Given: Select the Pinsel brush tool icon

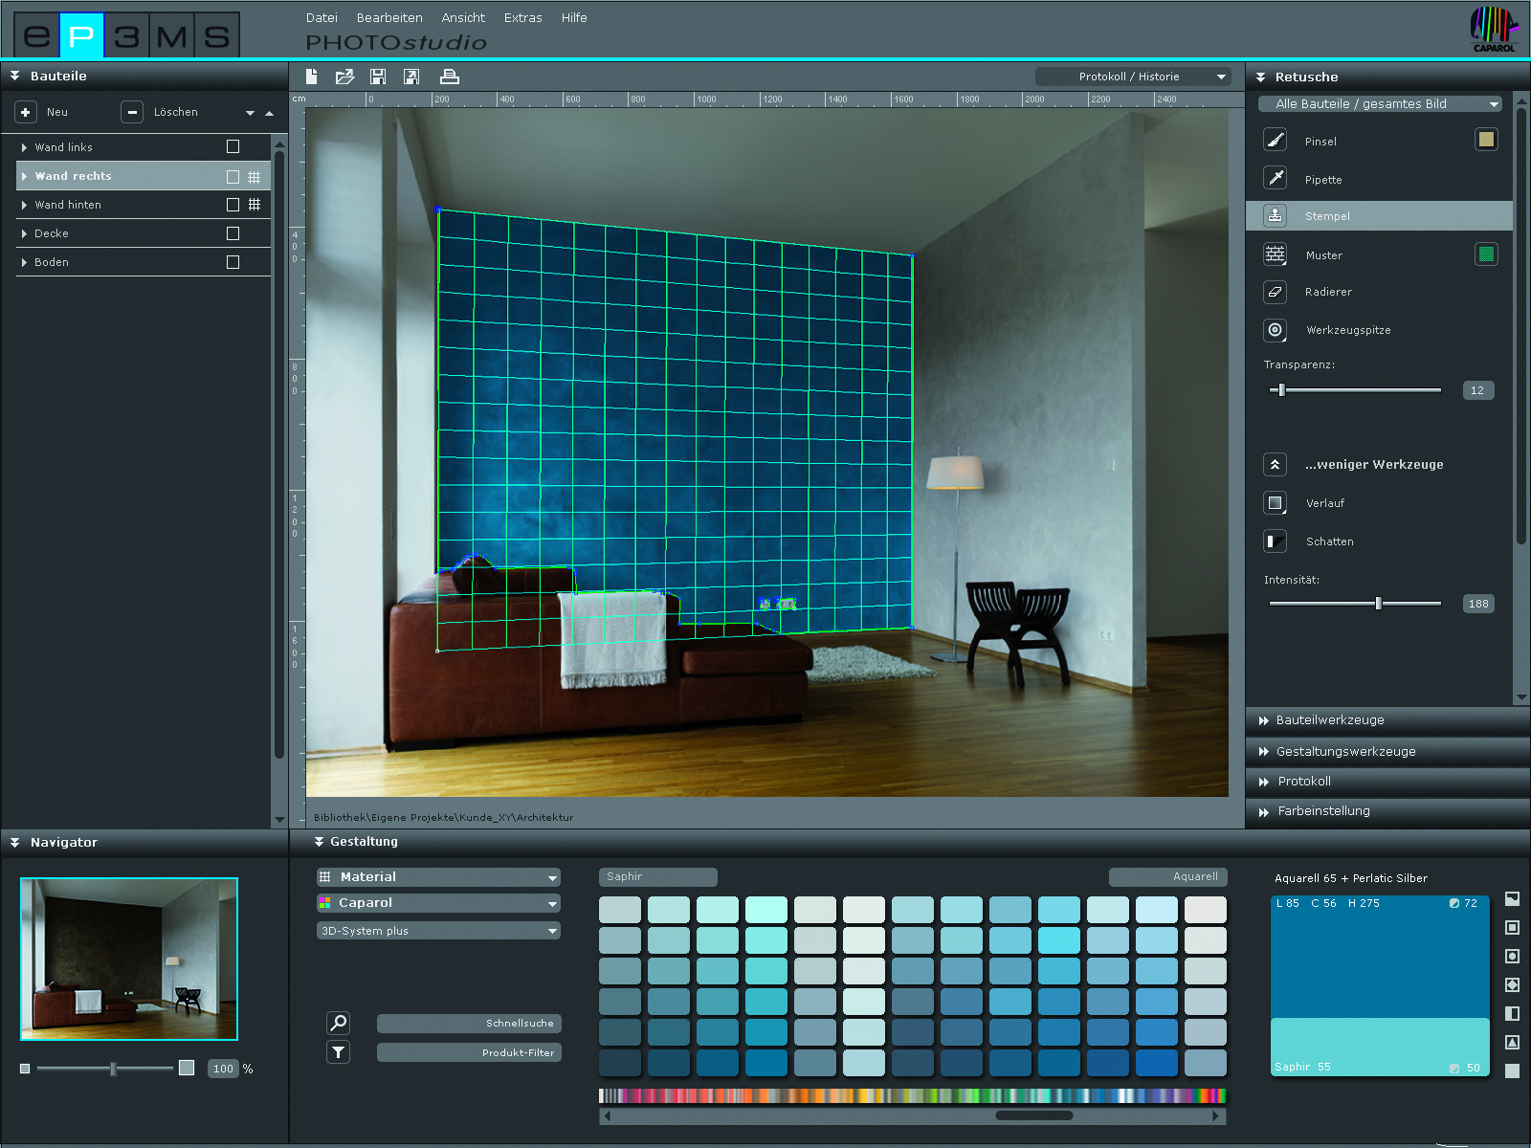Looking at the screenshot, I should pyautogui.click(x=1276, y=141).
